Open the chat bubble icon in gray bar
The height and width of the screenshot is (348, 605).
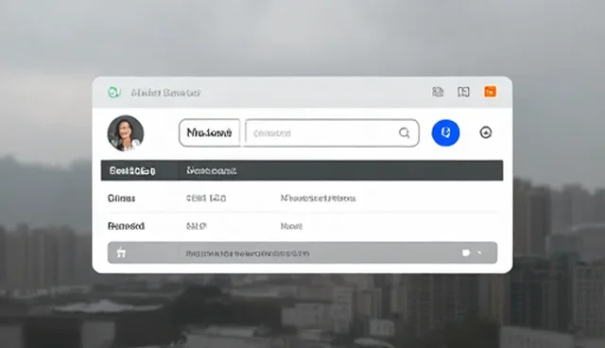pyautogui.click(x=466, y=252)
